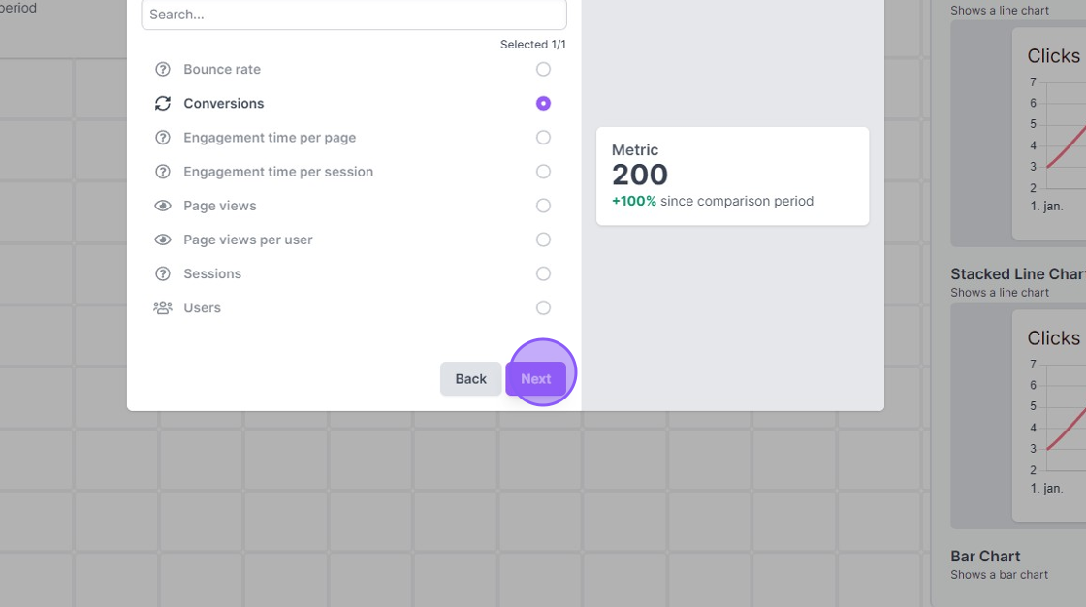1086x607 pixels.
Task: Select the Sessions radio button
Action: pos(543,273)
